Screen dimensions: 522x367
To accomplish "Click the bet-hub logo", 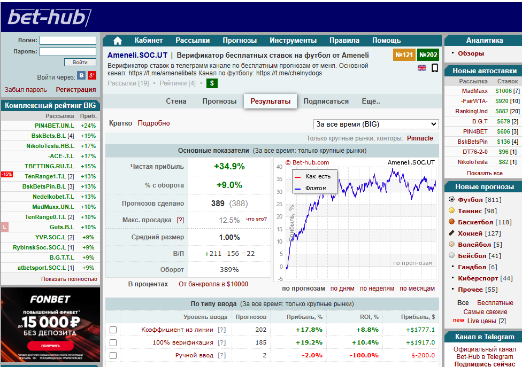I will 49,17.
